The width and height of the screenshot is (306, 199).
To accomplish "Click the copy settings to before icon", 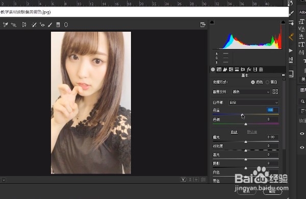I will pos(196,180).
